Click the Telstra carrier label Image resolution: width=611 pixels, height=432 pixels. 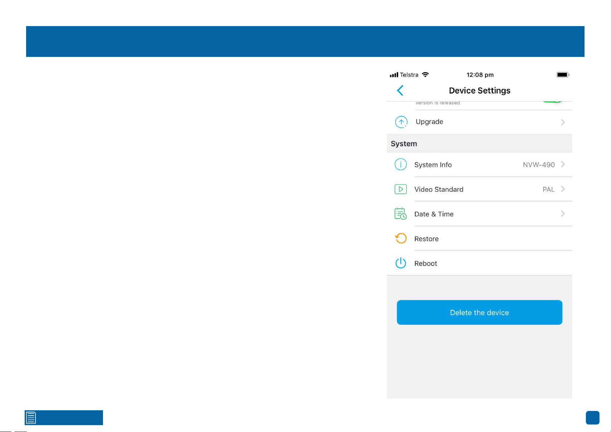click(409, 75)
